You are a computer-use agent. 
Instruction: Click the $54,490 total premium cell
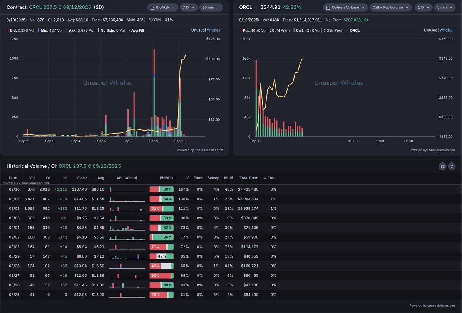click(251, 295)
